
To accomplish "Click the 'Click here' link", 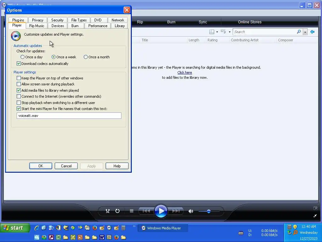I will point(185,72).
